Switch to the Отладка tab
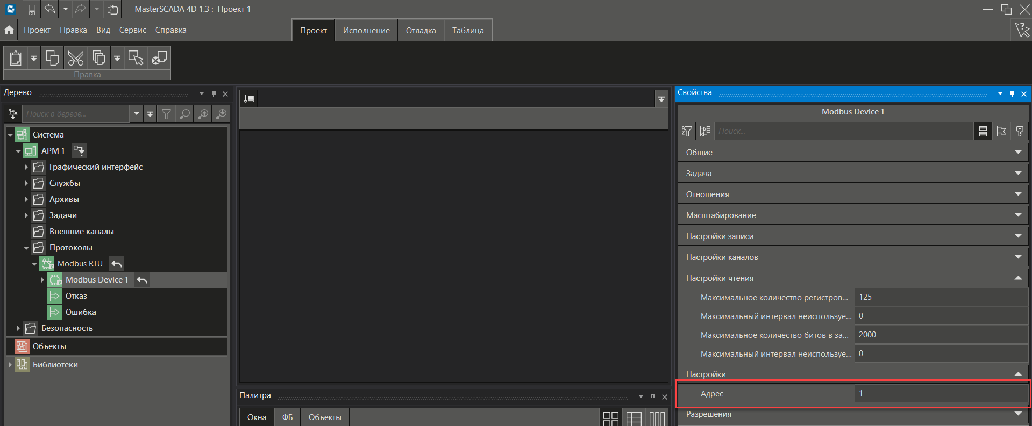The image size is (1032, 426). (x=421, y=31)
